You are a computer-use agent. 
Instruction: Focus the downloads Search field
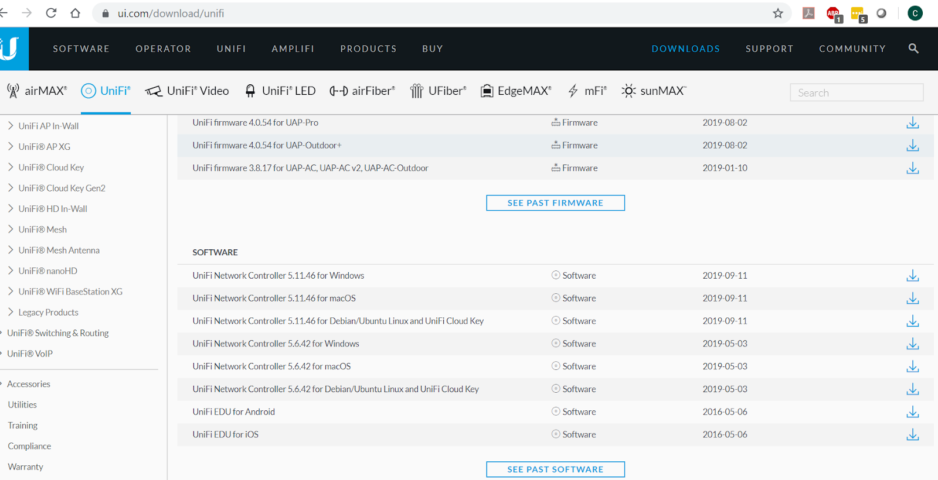coord(857,92)
